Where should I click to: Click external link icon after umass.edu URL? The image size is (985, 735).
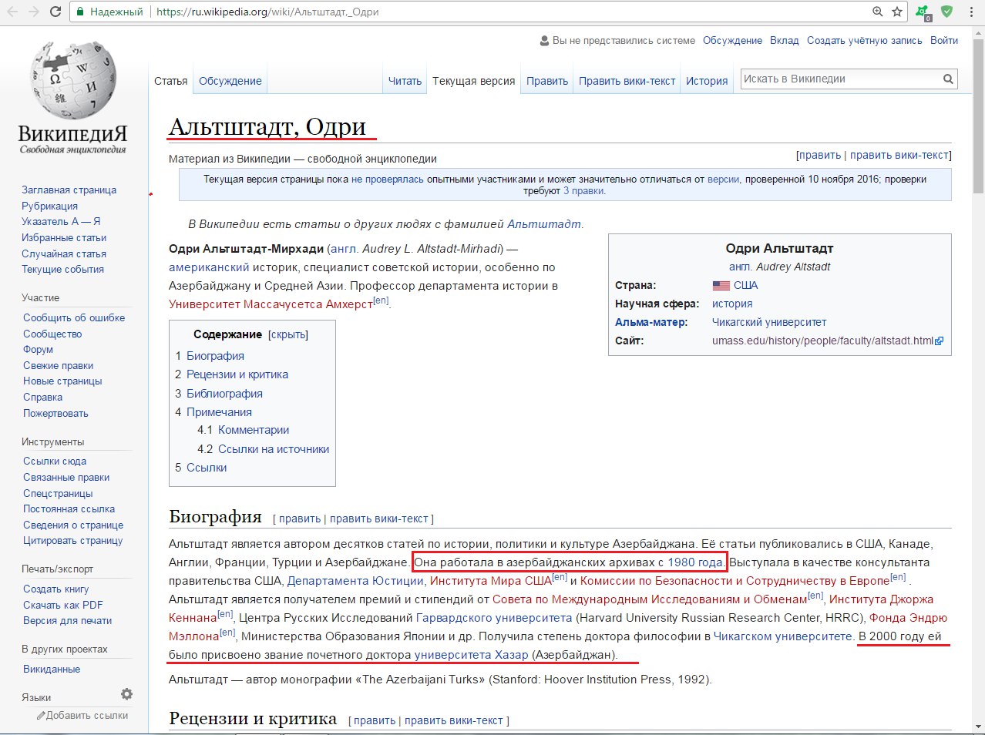coord(940,341)
